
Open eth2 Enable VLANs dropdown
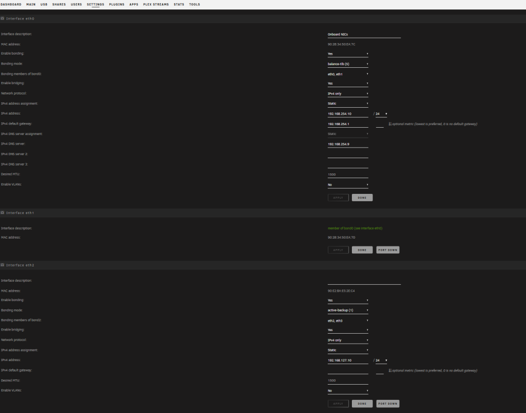tap(348, 390)
